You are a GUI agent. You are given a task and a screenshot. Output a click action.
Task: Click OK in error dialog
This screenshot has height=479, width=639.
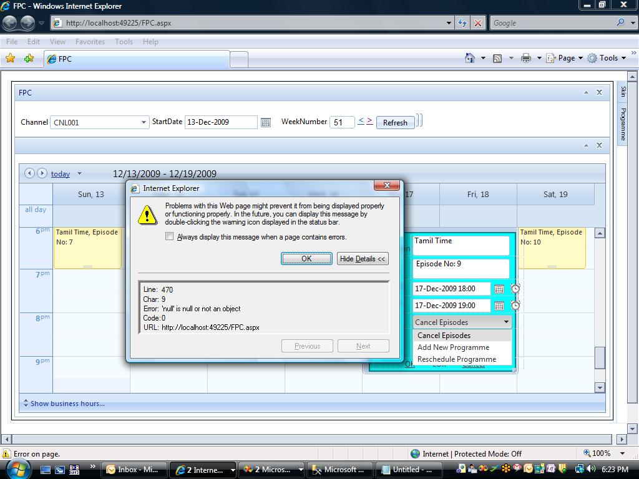pos(306,259)
